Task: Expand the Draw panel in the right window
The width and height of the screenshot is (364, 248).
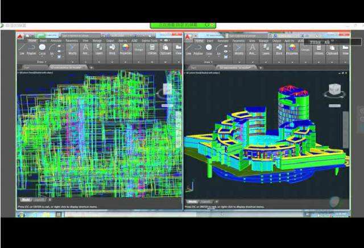Action: pos(208,62)
